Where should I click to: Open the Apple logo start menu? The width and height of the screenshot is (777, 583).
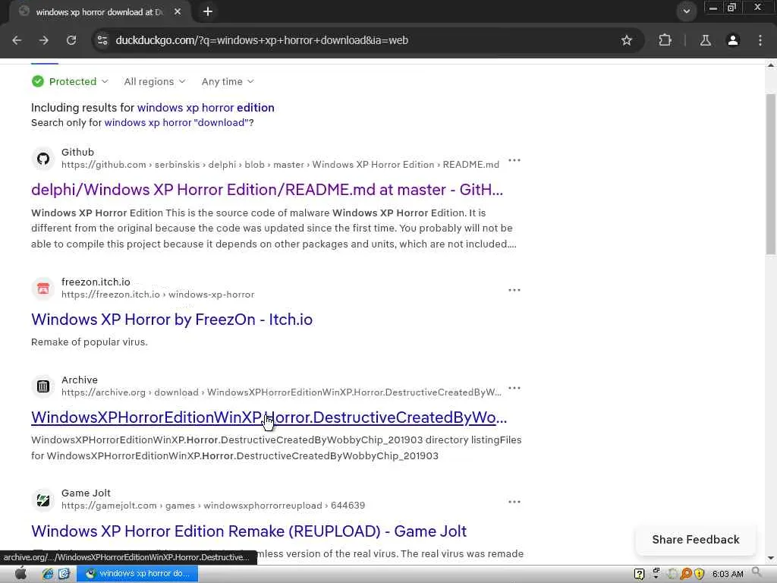click(20, 574)
